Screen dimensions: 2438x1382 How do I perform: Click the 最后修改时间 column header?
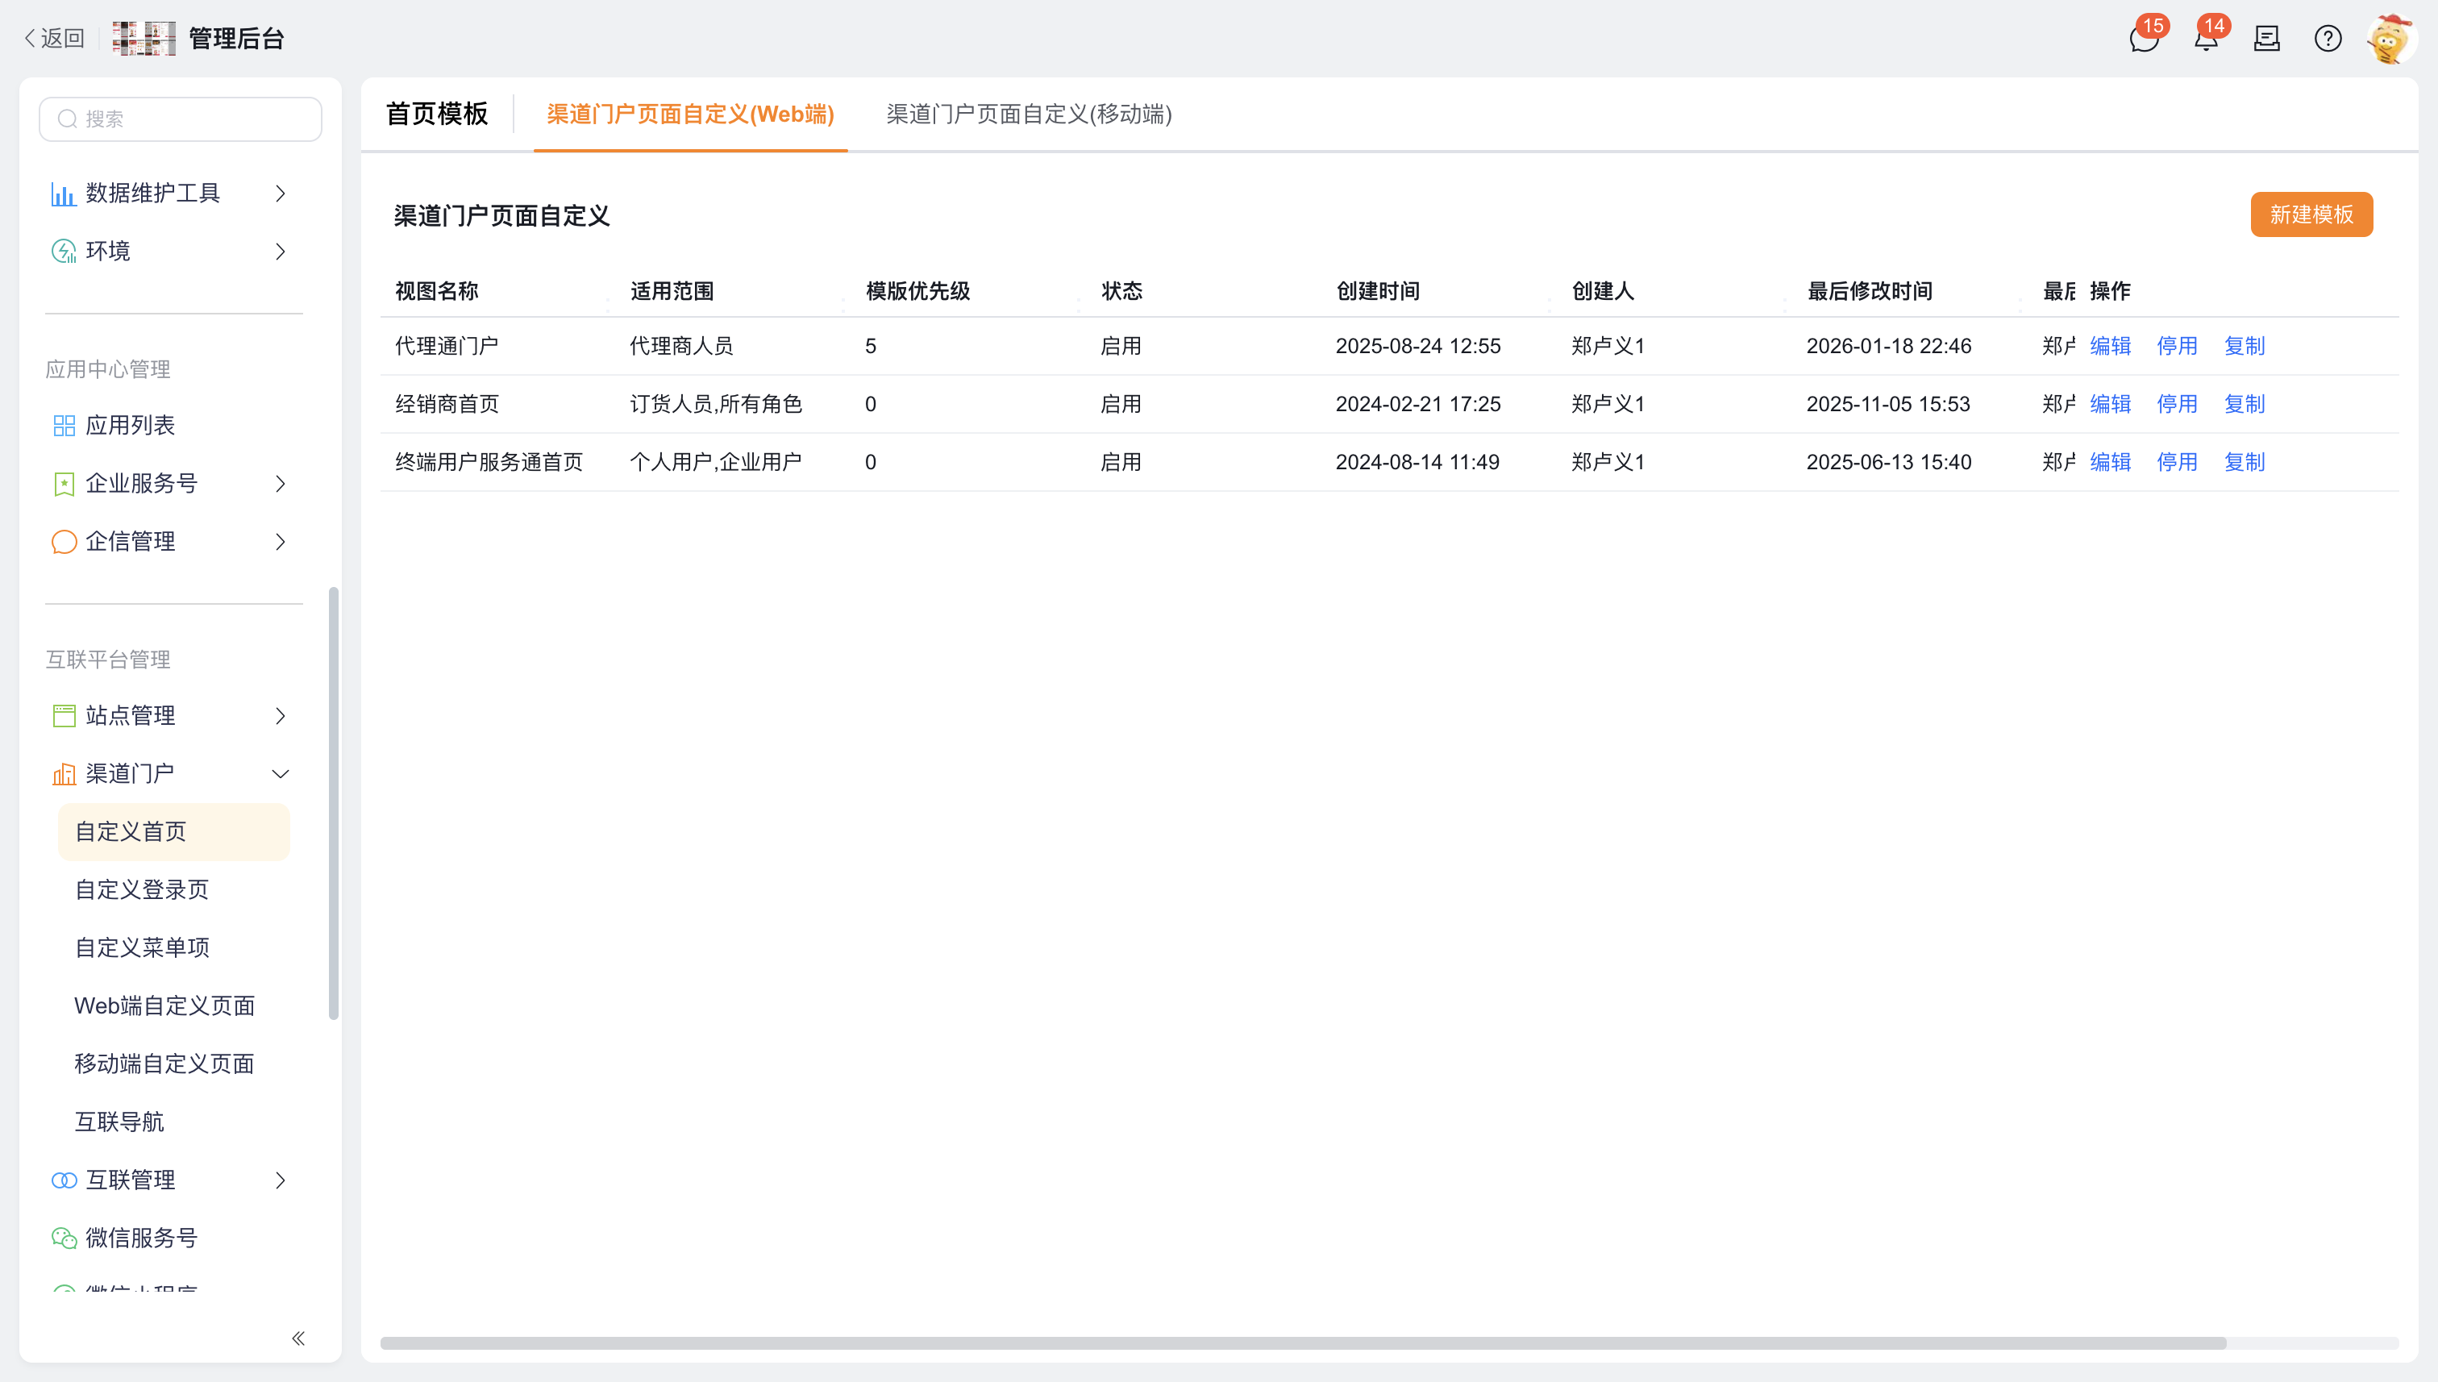(x=1870, y=291)
